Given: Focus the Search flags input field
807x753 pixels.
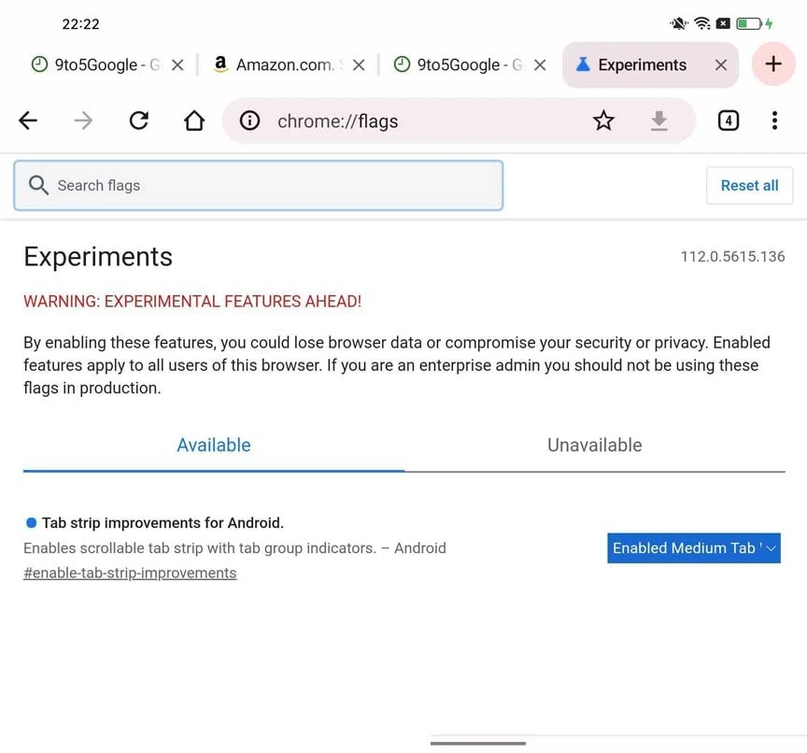Looking at the screenshot, I should coord(271,185).
